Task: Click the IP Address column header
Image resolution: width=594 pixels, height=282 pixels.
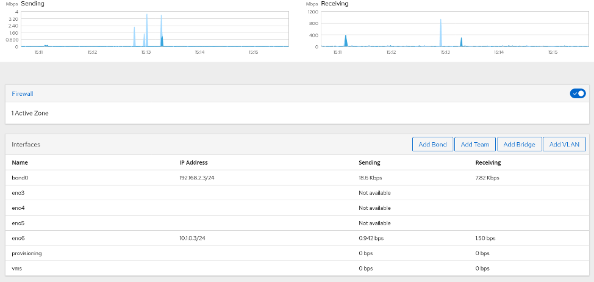Action: (x=193, y=163)
